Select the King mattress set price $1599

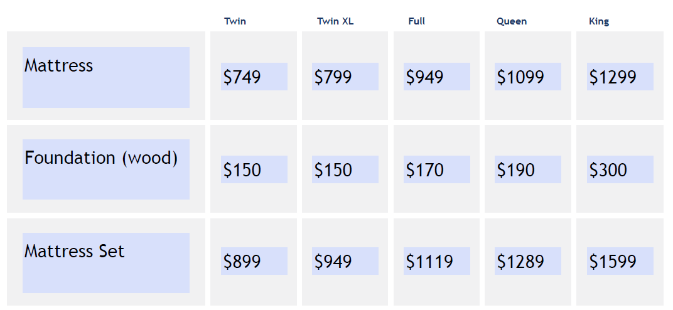[613, 262]
